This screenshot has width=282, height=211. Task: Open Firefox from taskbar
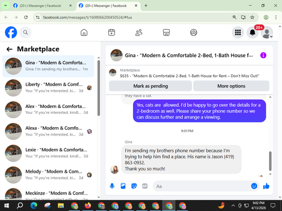coord(87,206)
